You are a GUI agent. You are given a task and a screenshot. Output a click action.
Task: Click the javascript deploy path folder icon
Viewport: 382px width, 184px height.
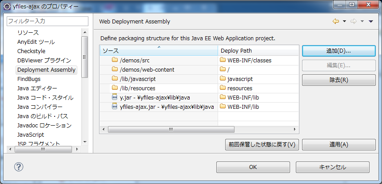point(223,79)
